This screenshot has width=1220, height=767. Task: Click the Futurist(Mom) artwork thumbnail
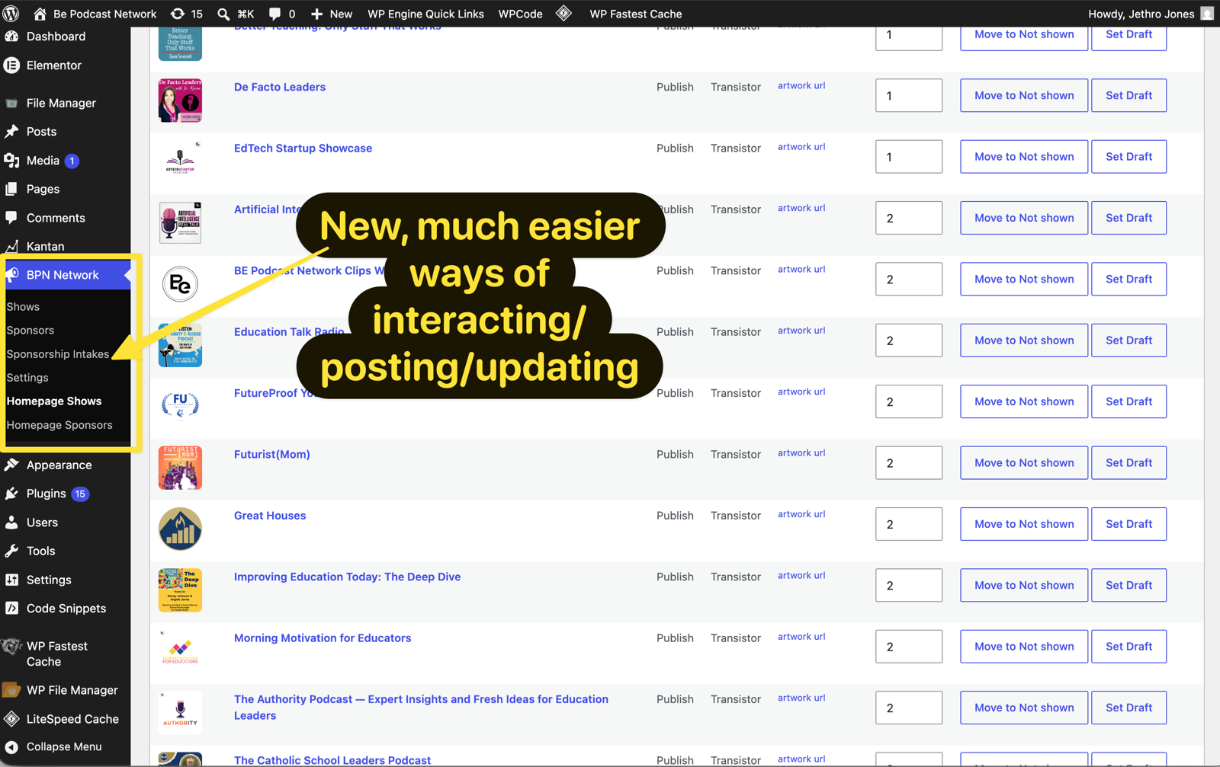pos(180,468)
